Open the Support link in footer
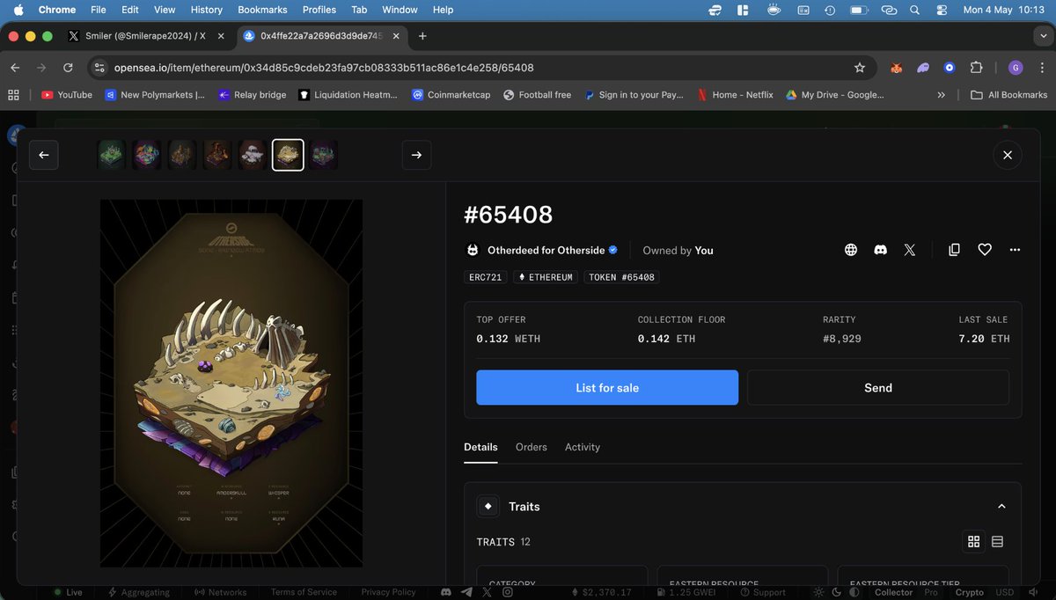The width and height of the screenshot is (1056, 600). point(762,592)
